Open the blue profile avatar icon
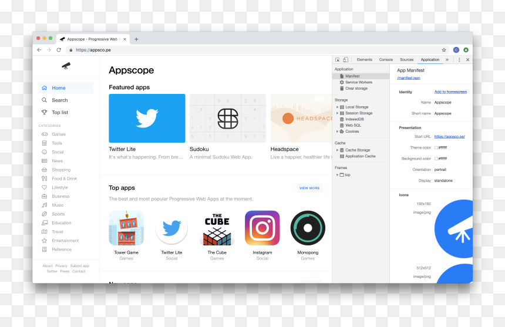 click(x=456, y=50)
